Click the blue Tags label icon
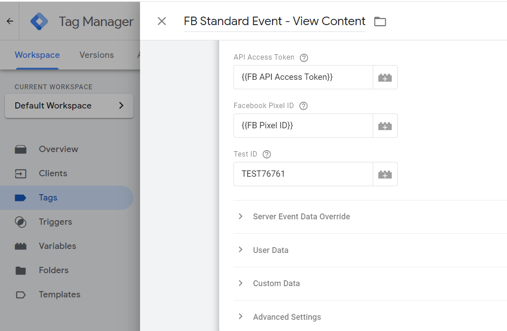The height and width of the screenshot is (331, 507). point(21,198)
